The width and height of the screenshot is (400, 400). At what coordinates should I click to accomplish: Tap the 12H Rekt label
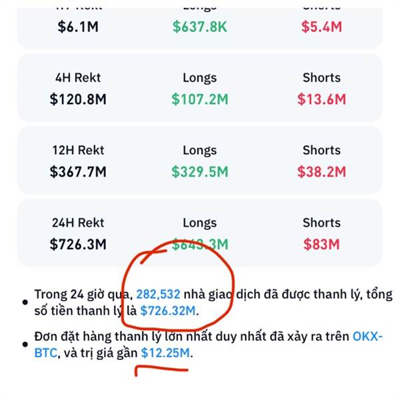78,150
